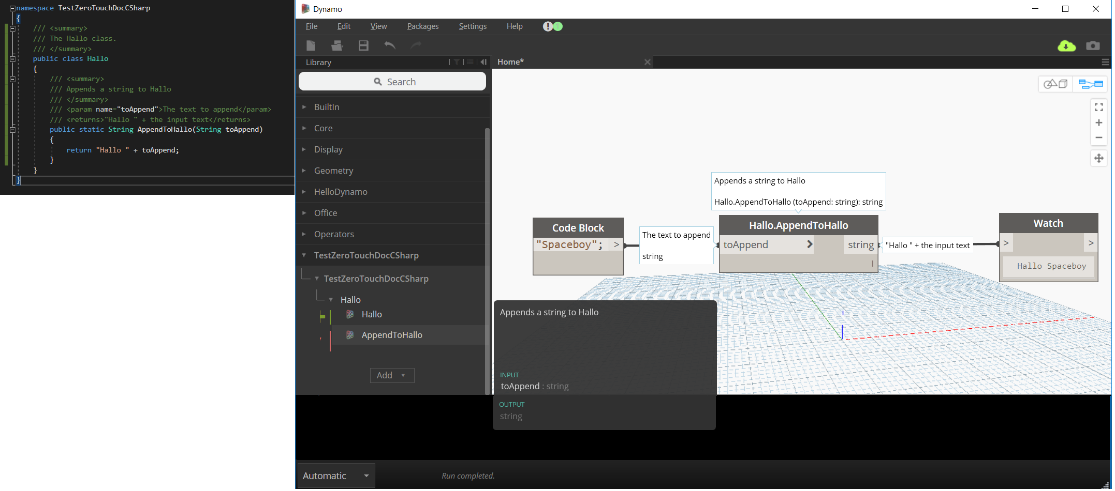
Task: Collapse the namespace TestZeroTouchDocCSharp code region
Action: point(12,8)
